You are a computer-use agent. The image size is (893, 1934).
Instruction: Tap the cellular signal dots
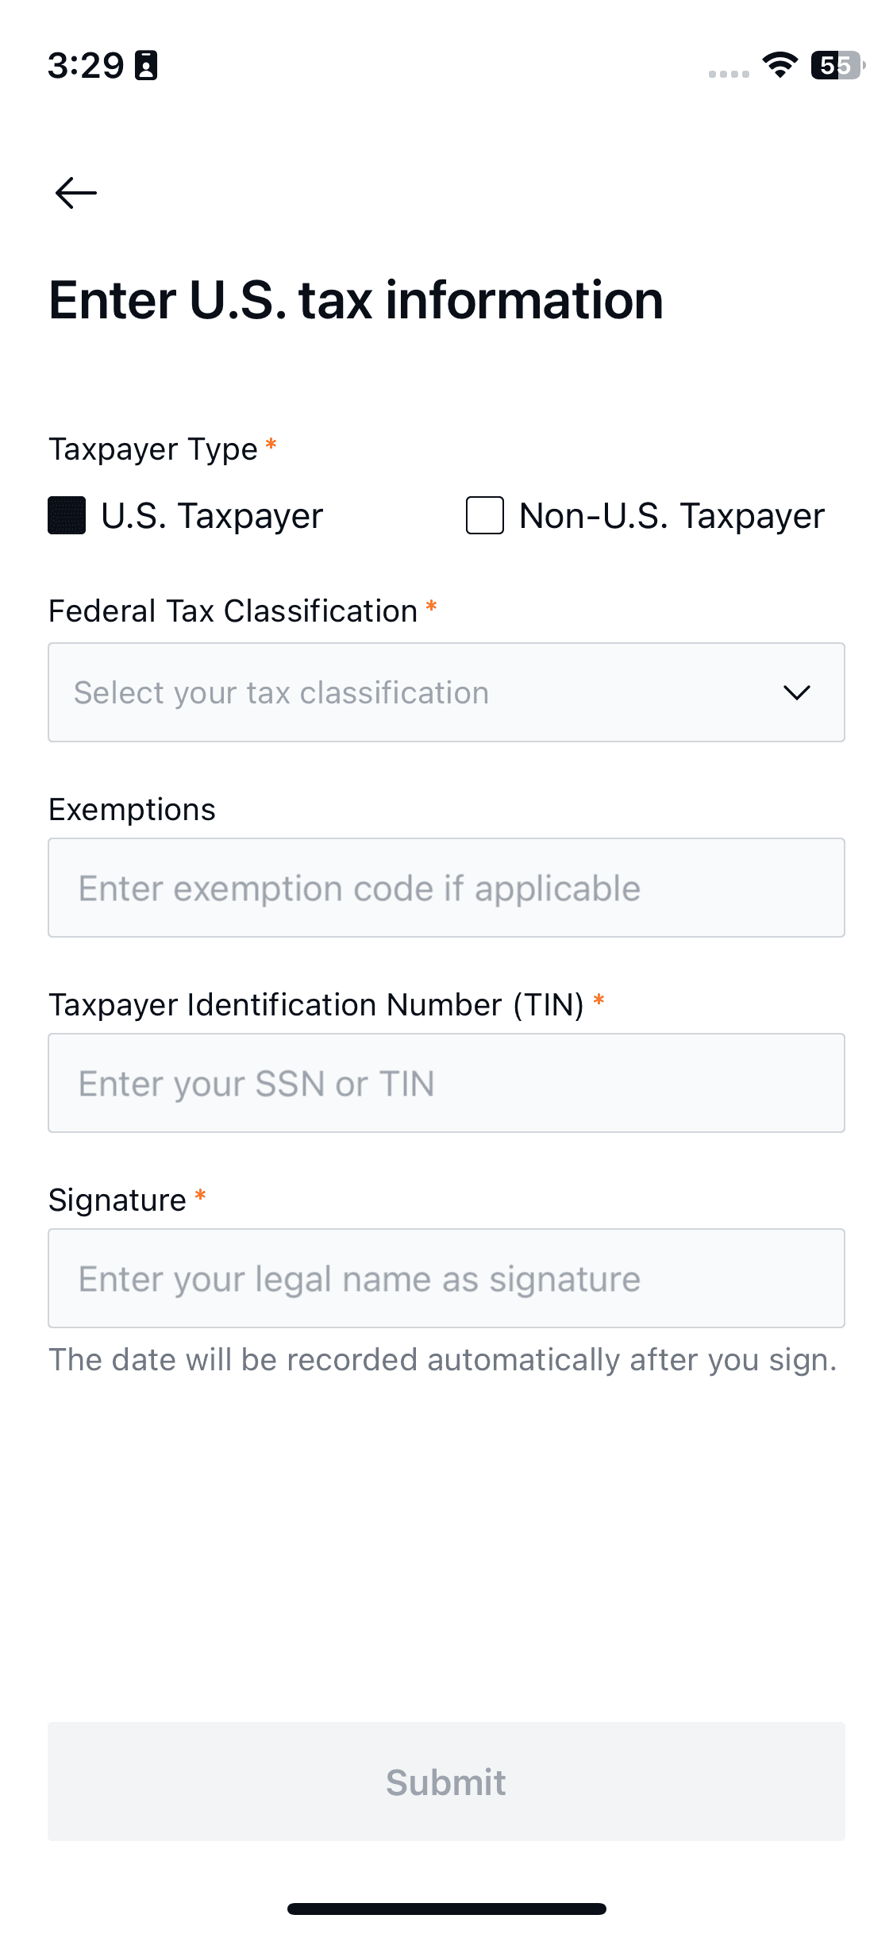coord(729,74)
